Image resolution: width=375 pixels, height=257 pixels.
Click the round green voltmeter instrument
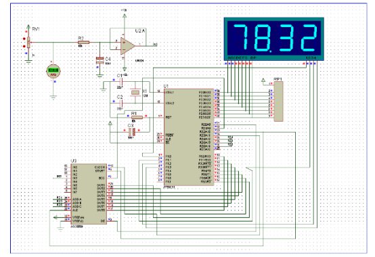tap(53, 72)
